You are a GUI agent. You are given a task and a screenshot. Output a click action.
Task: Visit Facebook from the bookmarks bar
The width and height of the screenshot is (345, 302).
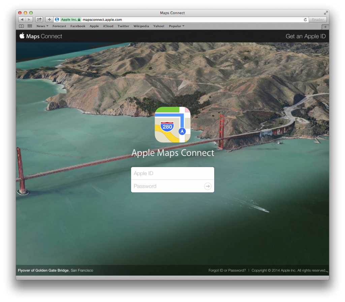(78, 26)
